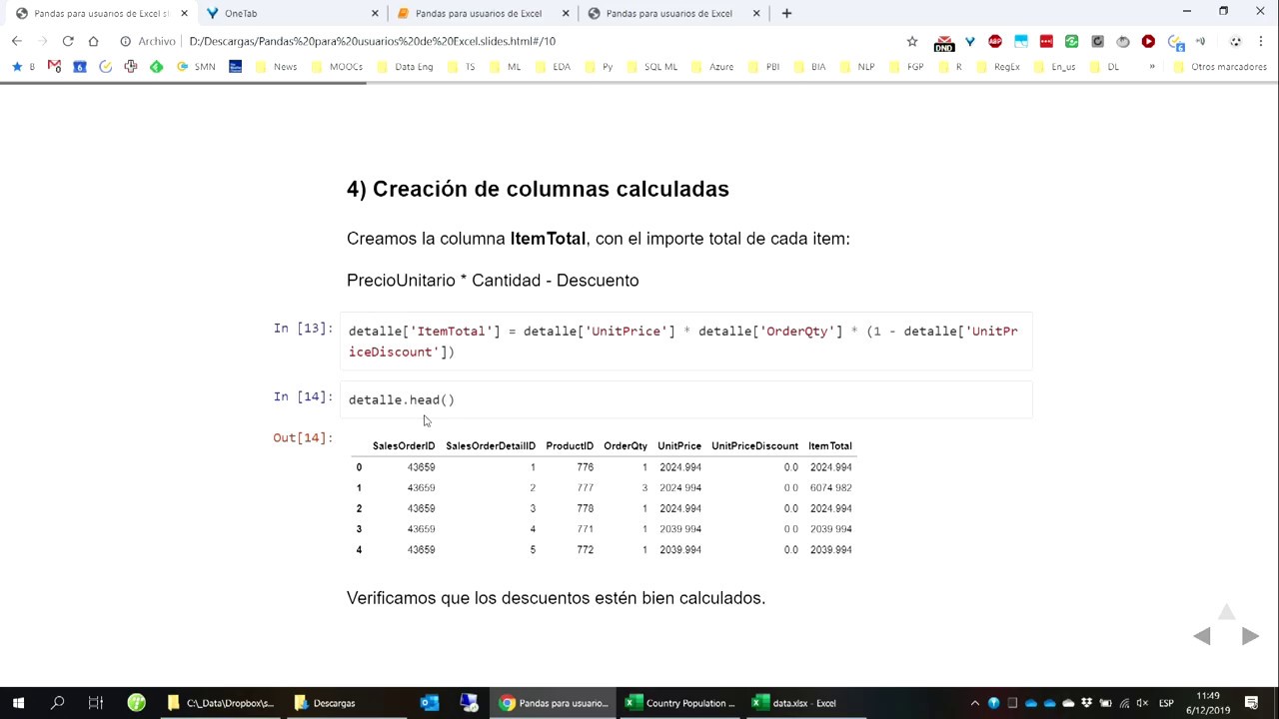Close the OneTab tab
Image resolution: width=1279 pixels, height=719 pixels.
tap(375, 14)
